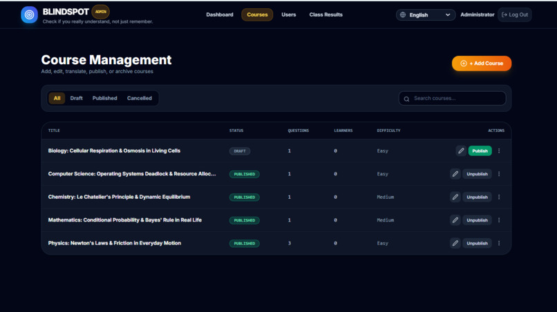Open the English language dropdown
This screenshot has height=312, width=557.
pos(426,15)
